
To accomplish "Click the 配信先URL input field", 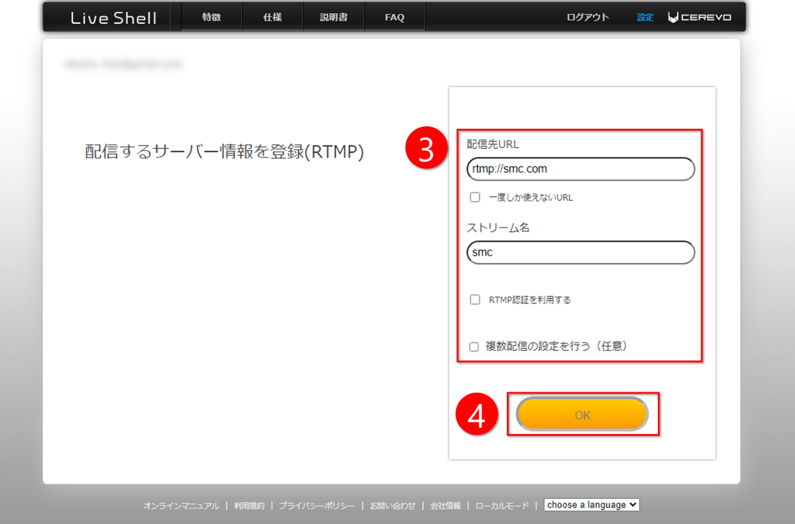I will (x=580, y=169).
